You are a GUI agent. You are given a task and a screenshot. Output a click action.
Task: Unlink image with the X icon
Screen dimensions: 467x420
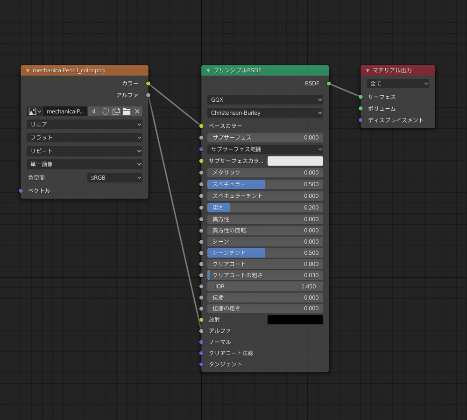pyautogui.click(x=137, y=112)
